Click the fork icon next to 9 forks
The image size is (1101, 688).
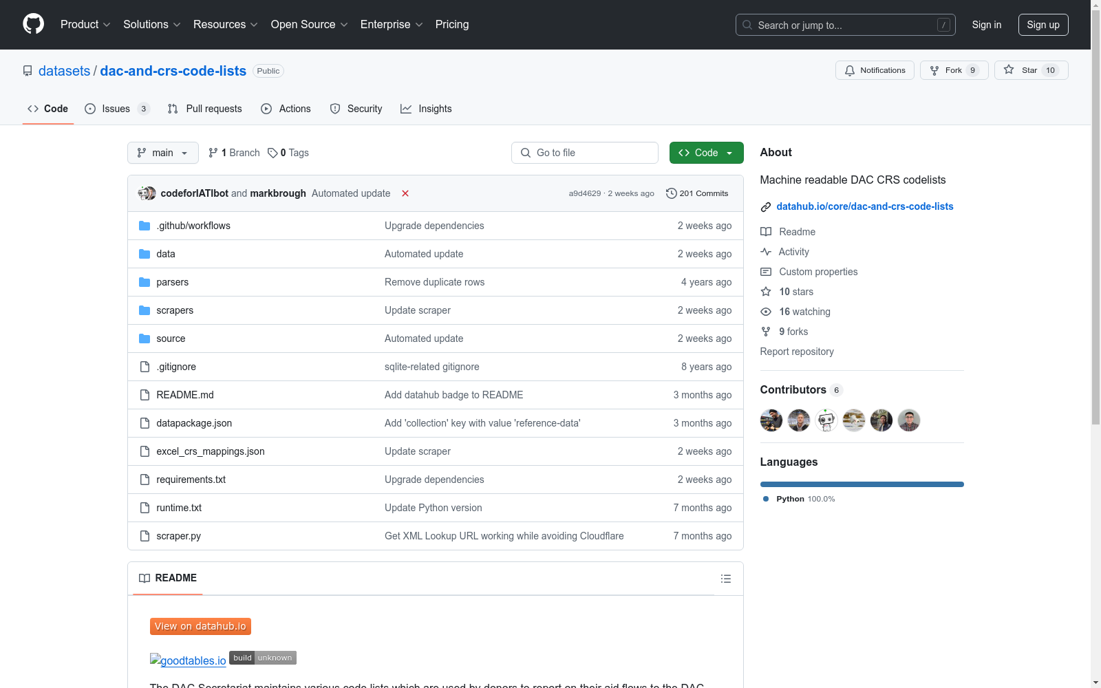tap(766, 332)
